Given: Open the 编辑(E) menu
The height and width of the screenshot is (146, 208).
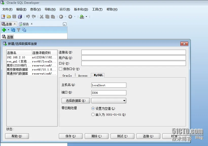Looking at the screenshot, I should pyautogui.click(x=21, y=9).
